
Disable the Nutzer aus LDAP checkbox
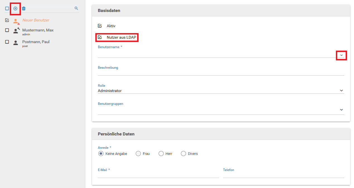100,37
